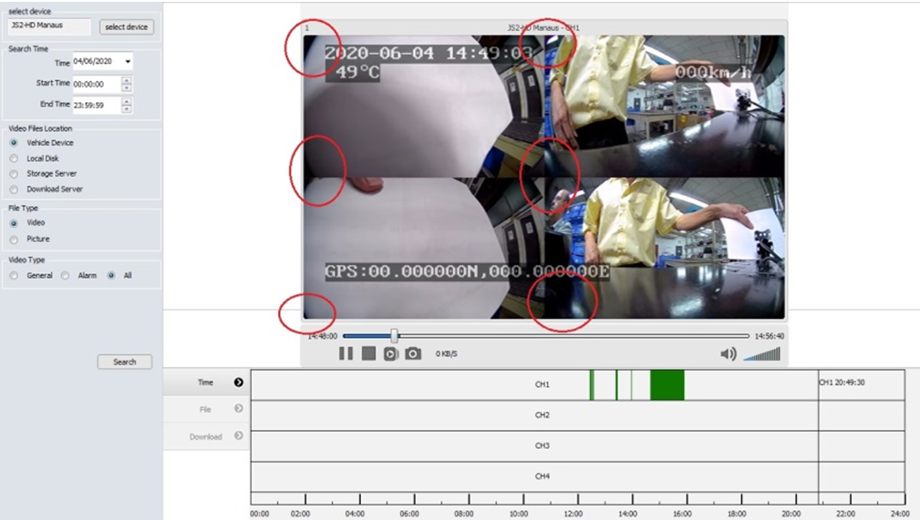920x520 pixels.
Task: Select All video type
Action: pos(111,276)
